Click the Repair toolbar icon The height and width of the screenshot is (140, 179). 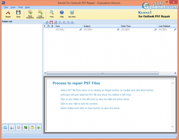click(x=8, y=14)
